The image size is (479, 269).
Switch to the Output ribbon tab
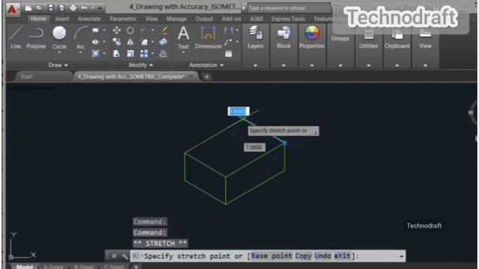pyautogui.click(x=204, y=19)
